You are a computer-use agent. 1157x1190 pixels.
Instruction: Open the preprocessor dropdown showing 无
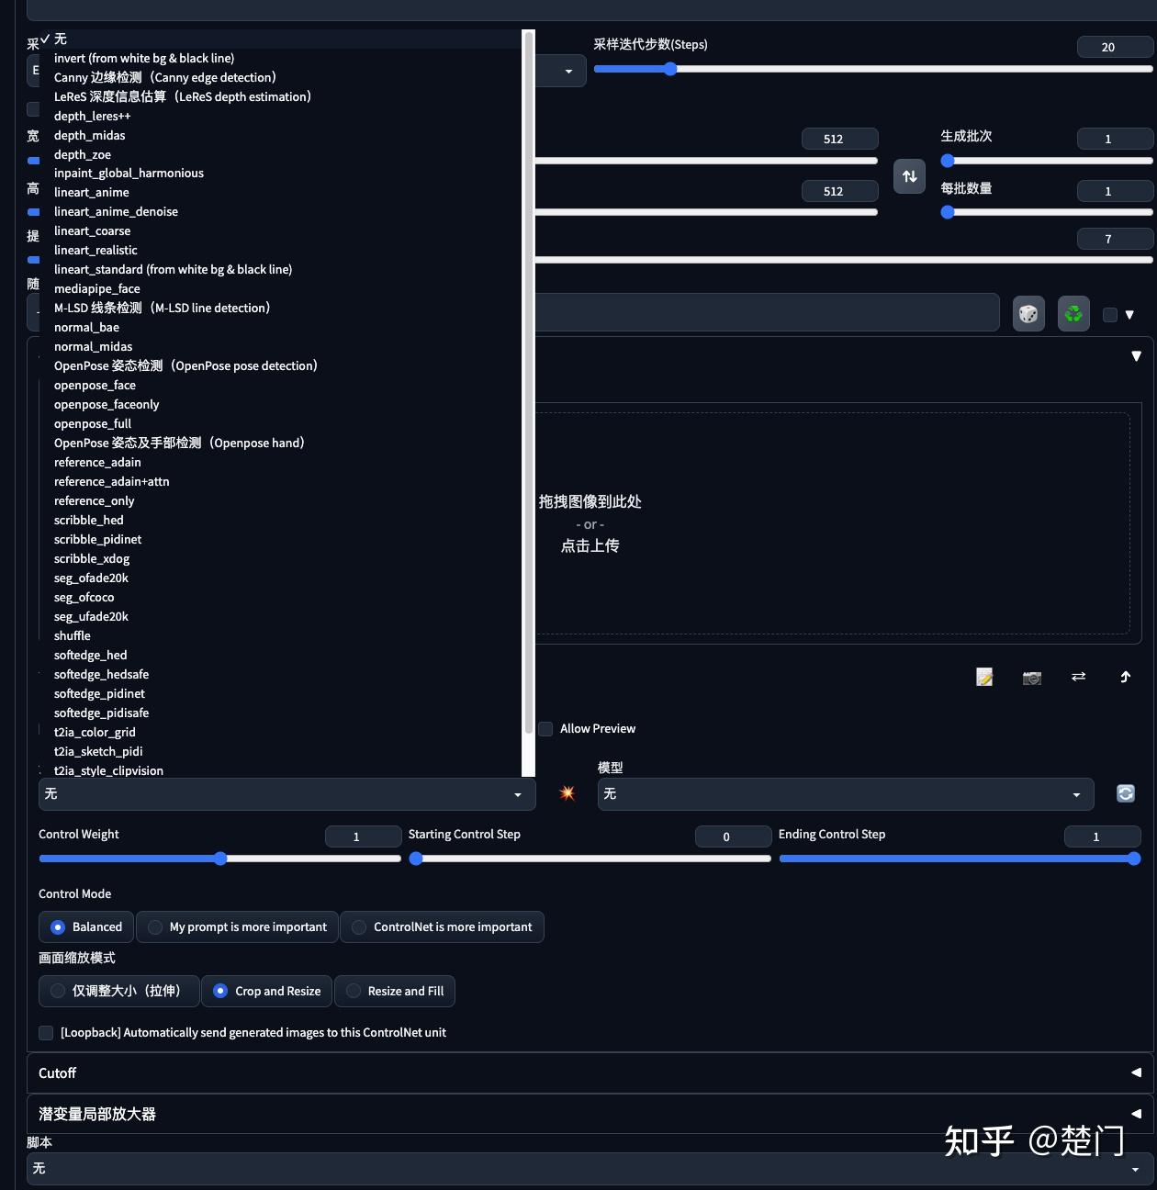point(286,793)
